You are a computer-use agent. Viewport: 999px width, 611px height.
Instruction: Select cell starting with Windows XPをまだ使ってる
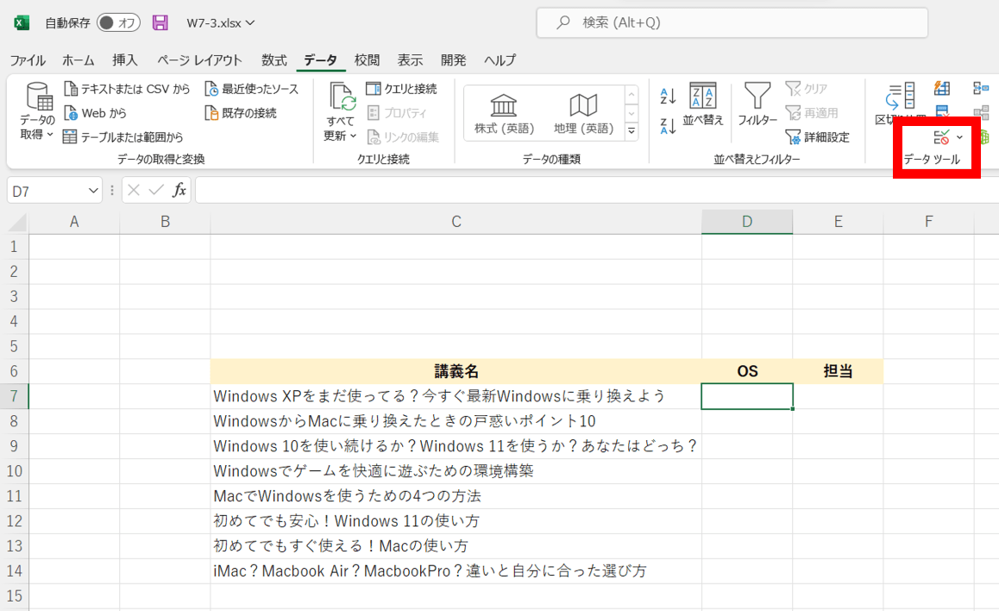tap(456, 396)
